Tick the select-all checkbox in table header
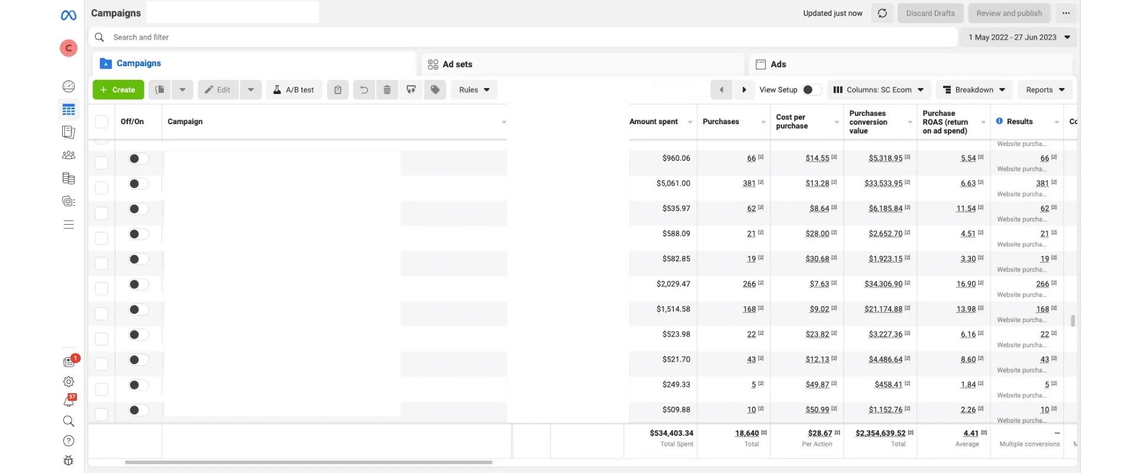 pos(102,122)
